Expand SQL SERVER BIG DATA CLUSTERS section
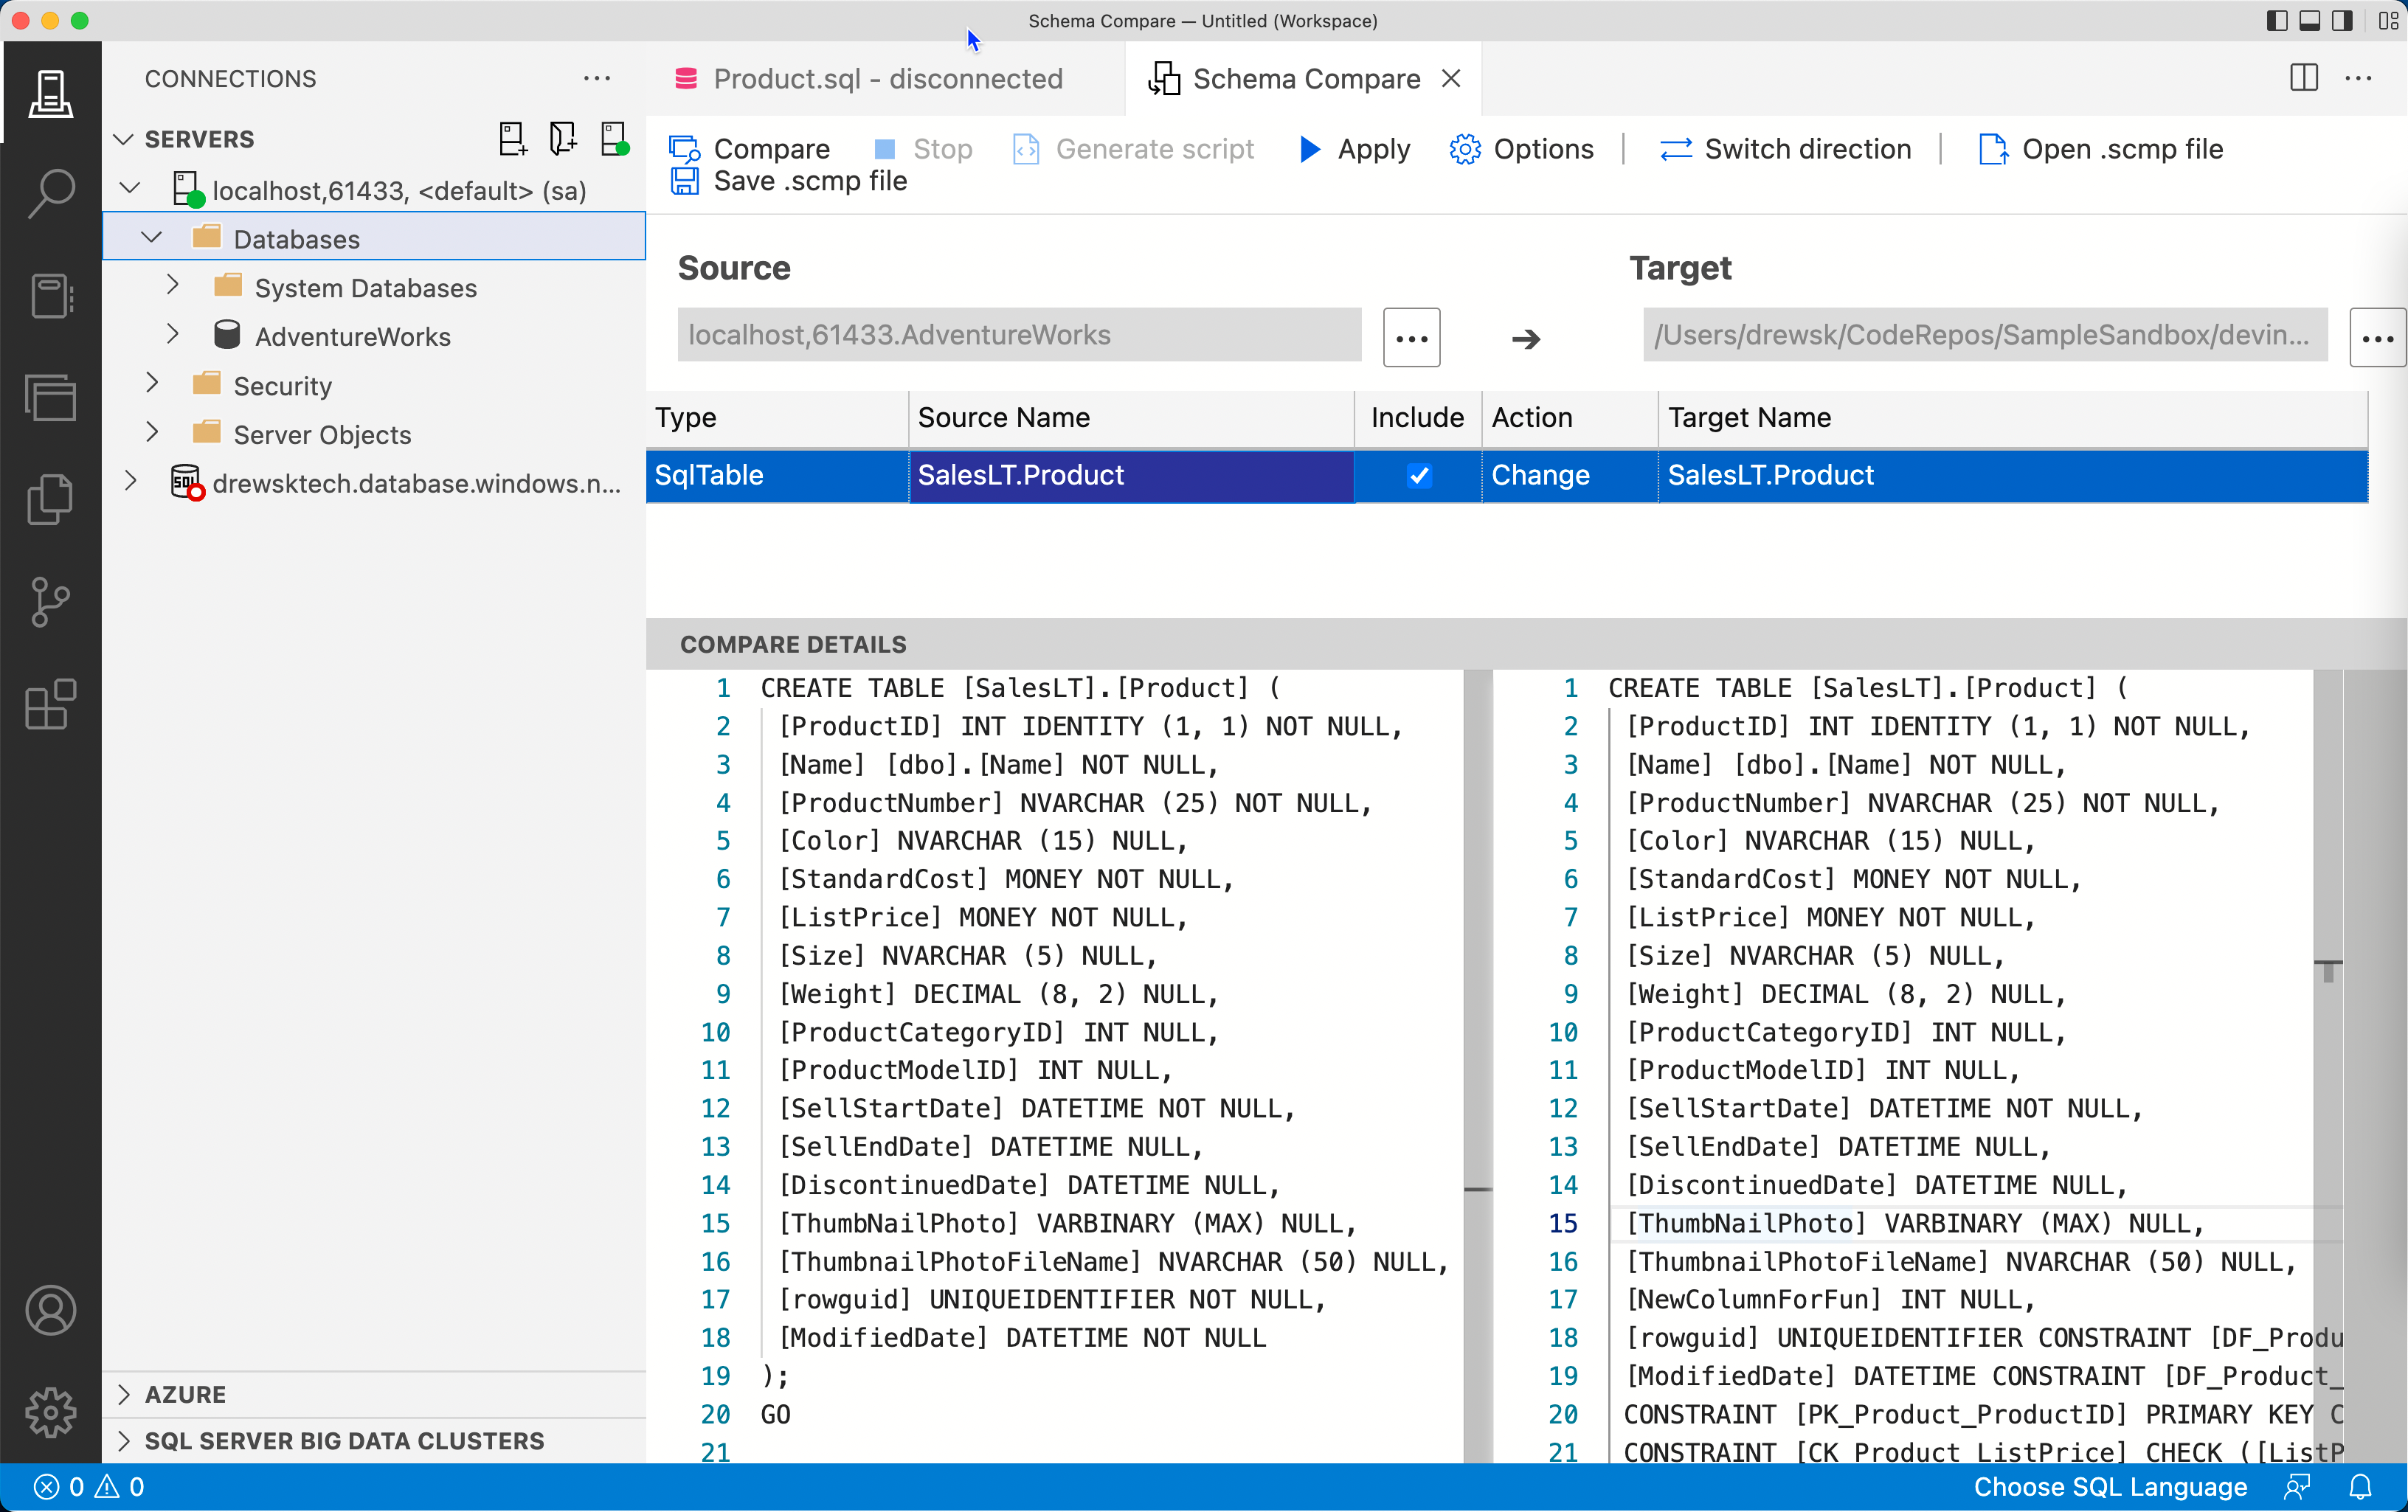Viewport: 2408px width, 1512px height. click(124, 1441)
